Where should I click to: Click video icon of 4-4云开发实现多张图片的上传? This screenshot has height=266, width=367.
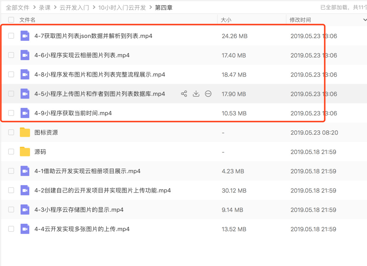25,229
